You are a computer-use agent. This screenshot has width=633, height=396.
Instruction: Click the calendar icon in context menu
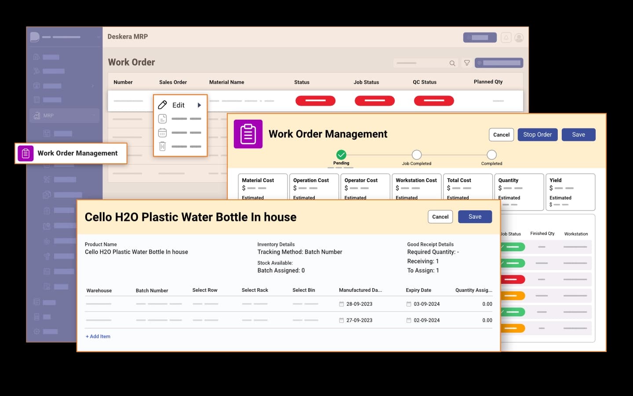tap(162, 132)
